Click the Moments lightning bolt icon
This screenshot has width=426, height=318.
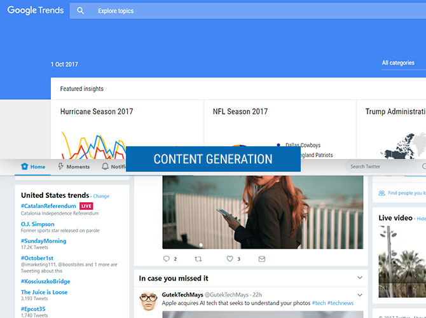tap(61, 167)
